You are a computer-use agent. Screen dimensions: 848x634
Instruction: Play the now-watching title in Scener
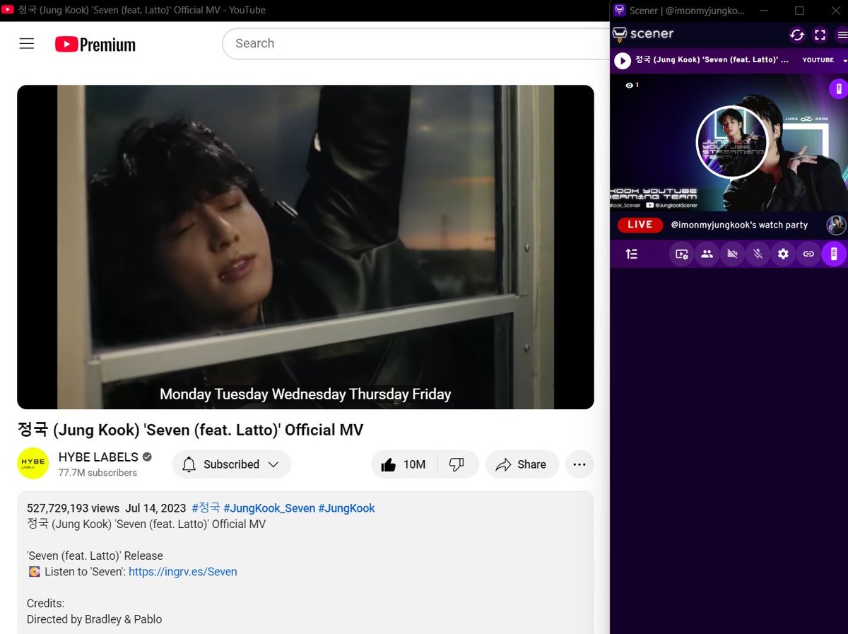(x=623, y=61)
